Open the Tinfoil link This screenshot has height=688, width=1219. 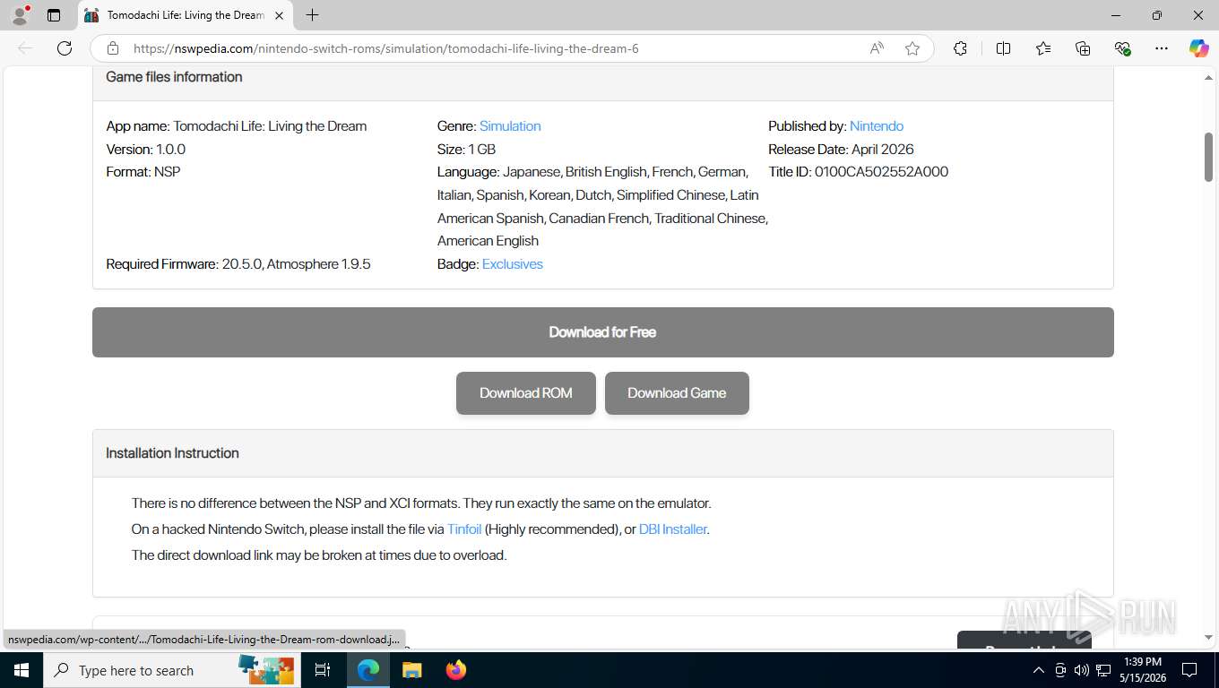(464, 529)
